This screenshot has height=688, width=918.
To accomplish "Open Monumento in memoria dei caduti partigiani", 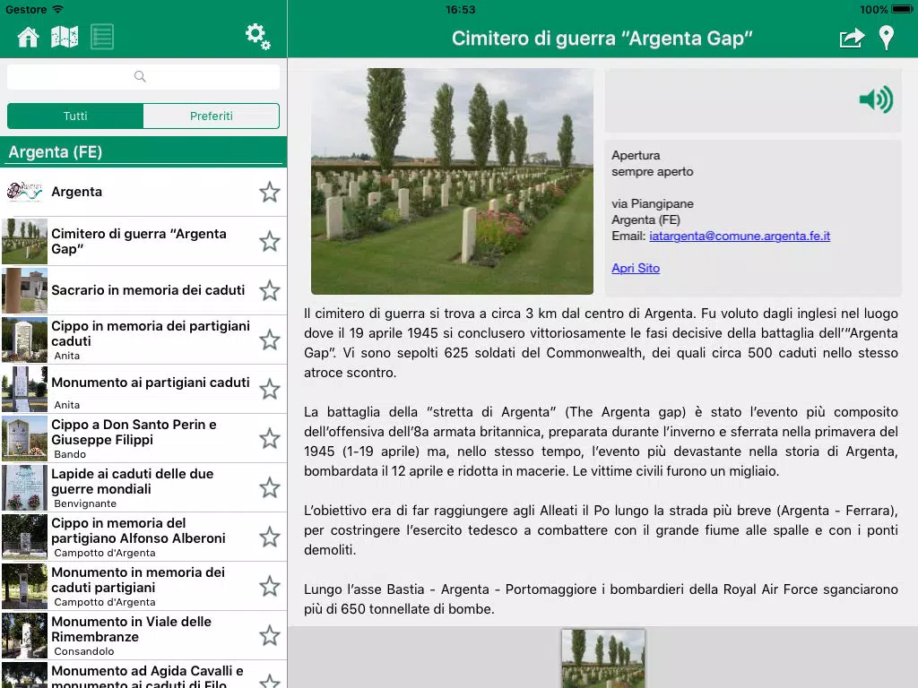I will [x=143, y=586].
